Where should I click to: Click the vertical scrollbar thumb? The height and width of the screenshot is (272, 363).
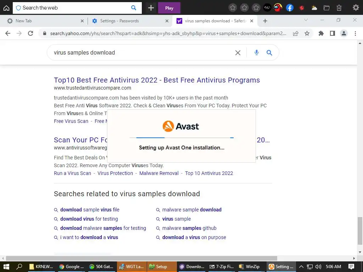click(360, 231)
